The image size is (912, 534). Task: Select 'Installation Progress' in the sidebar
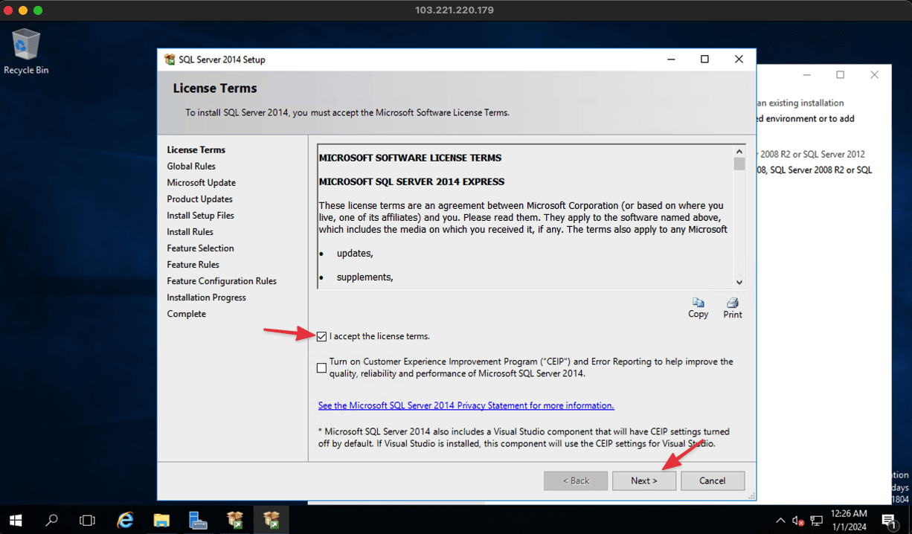(x=206, y=297)
